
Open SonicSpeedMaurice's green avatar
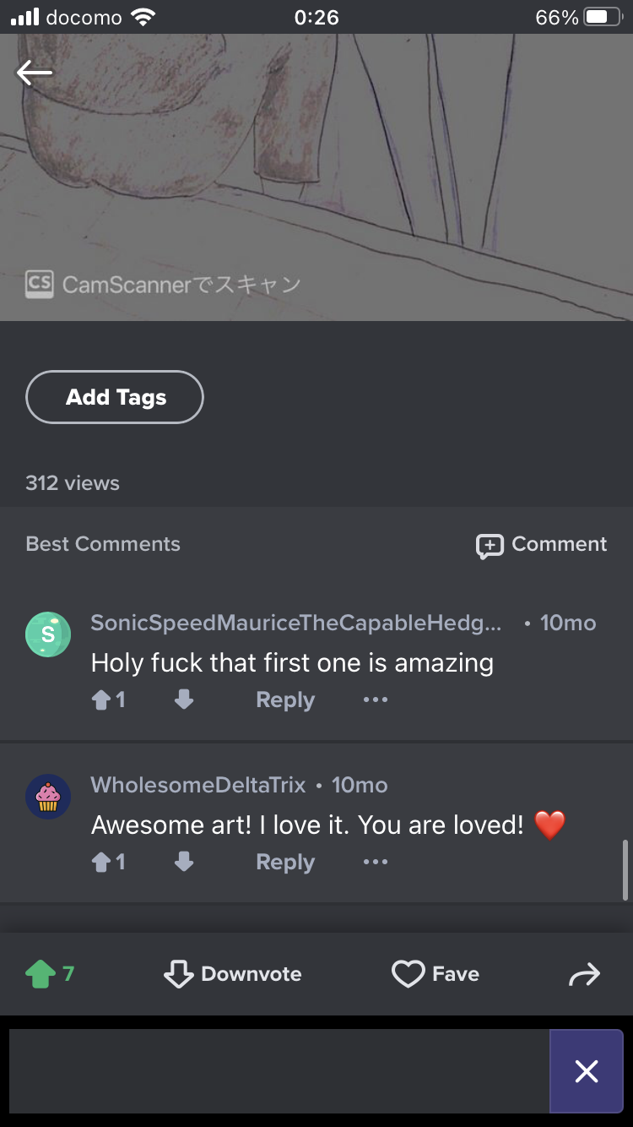(48, 634)
